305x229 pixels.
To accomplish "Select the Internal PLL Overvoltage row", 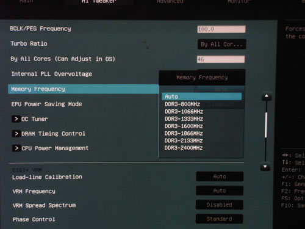I will pyautogui.click(x=52, y=74).
